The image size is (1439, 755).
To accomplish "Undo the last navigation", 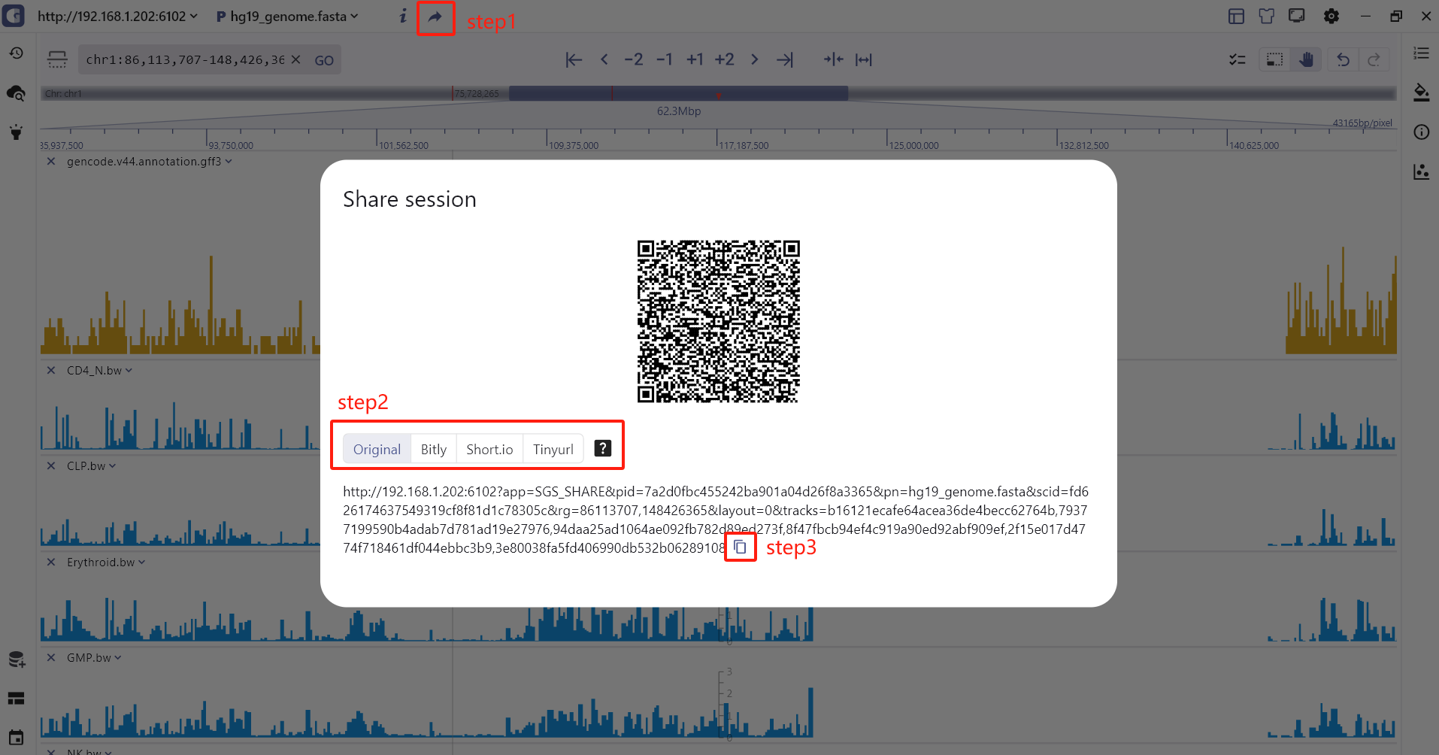I will (1344, 59).
